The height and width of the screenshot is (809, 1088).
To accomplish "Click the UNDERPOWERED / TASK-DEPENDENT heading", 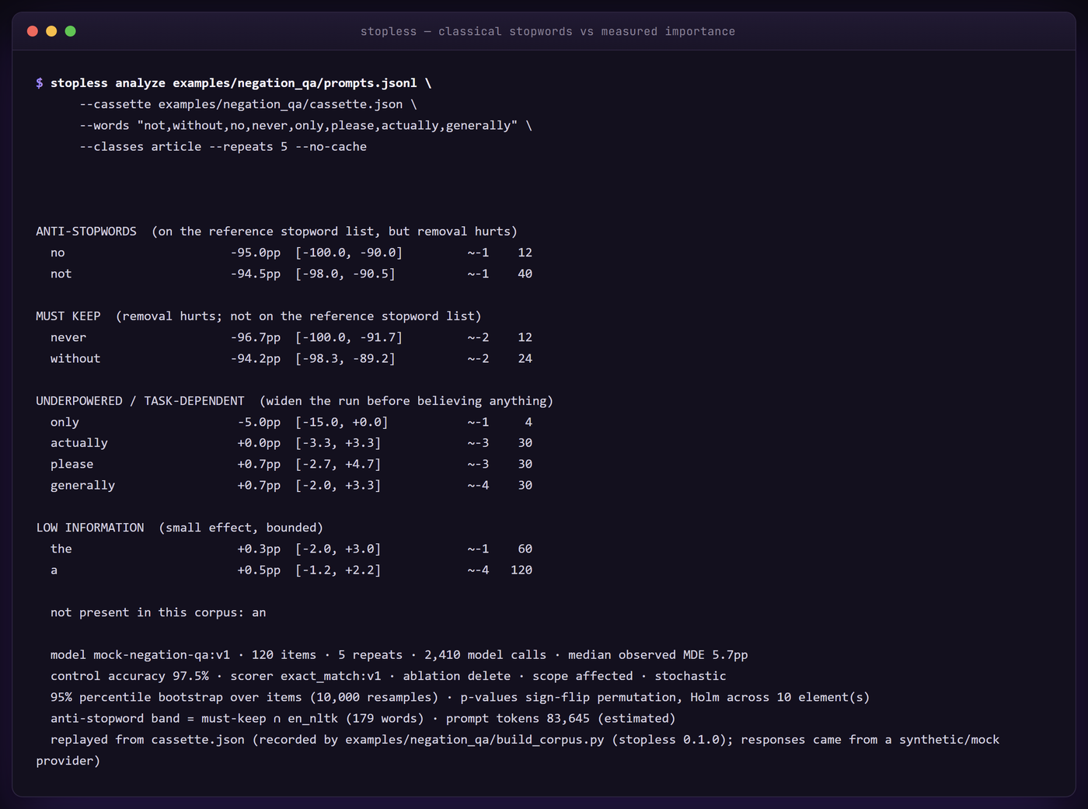I will pos(140,401).
